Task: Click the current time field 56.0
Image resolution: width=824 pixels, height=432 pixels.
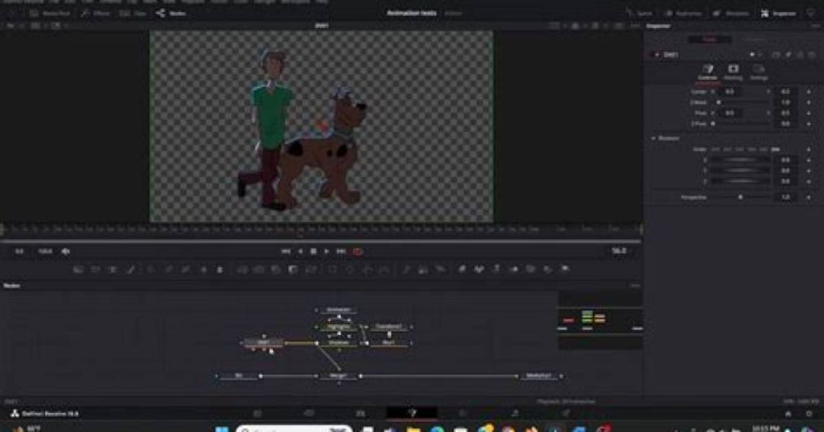Action: coord(619,252)
